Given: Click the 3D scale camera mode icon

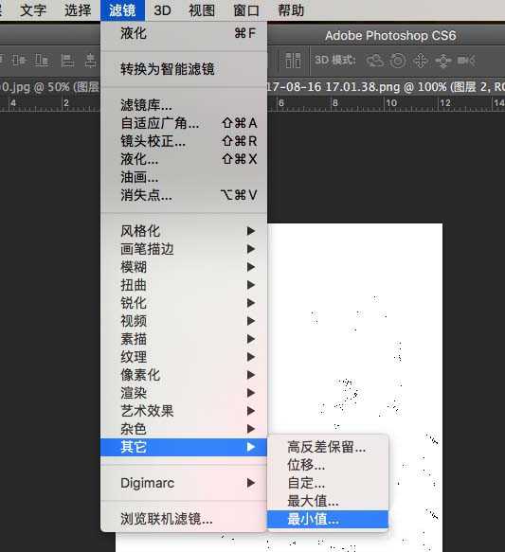Looking at the screenshot, I should pos(466,61).
